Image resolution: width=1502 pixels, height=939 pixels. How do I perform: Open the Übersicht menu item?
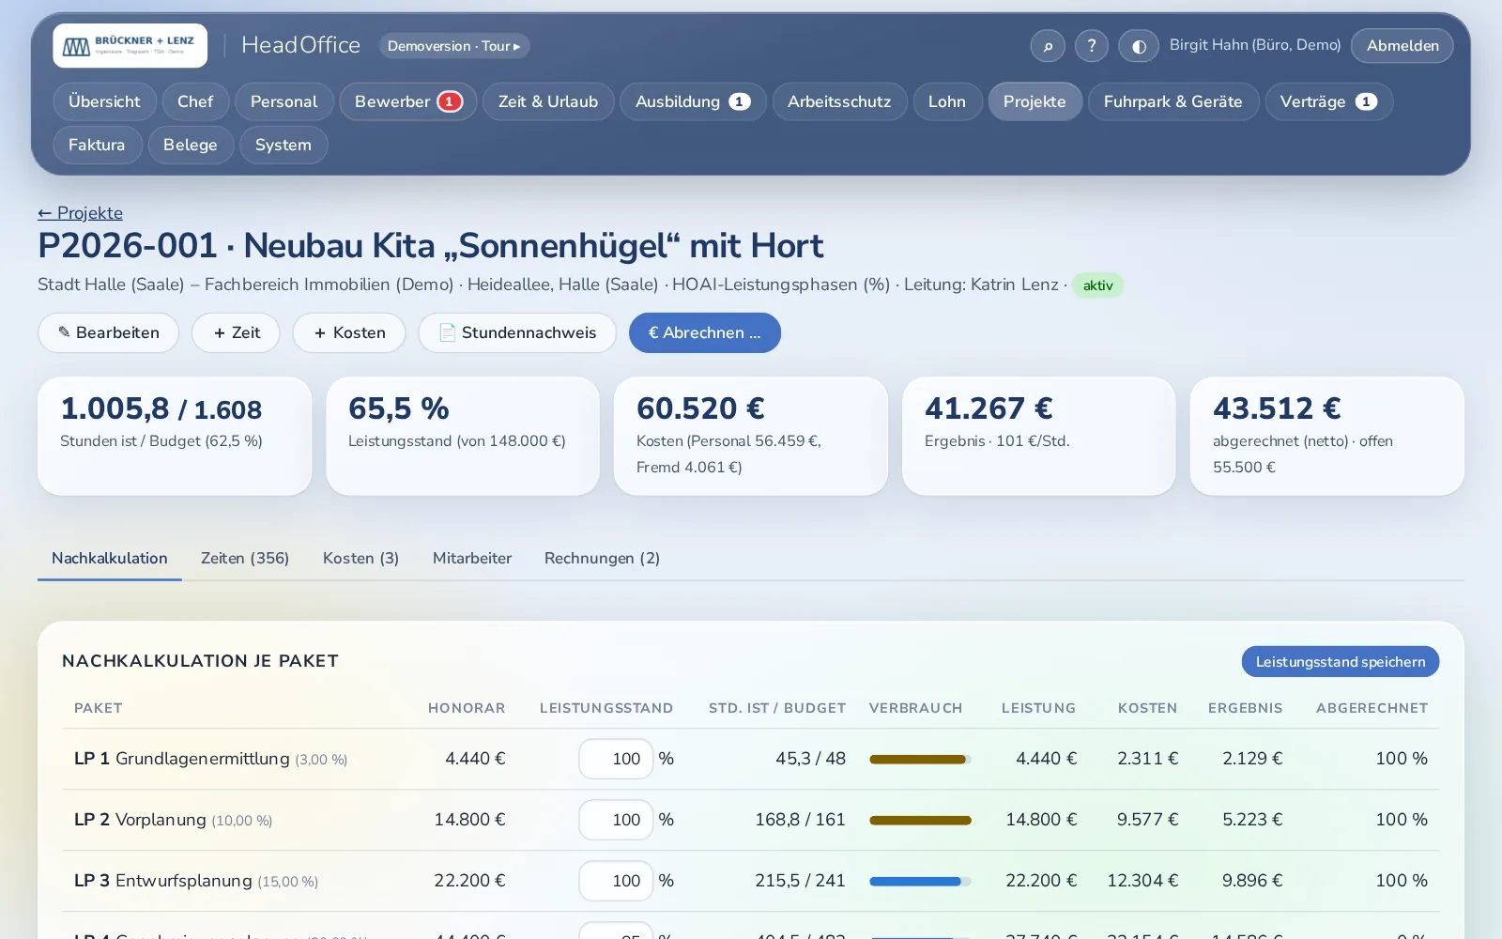pyautogui.click(x=104, y=101)
